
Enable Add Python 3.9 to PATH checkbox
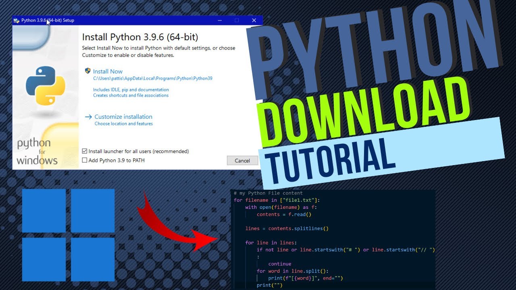click(x=84, y=160)
